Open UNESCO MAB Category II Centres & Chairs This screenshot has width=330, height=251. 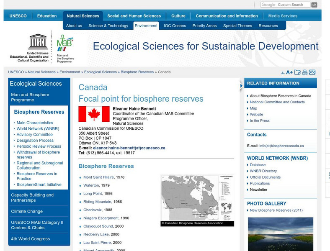pos(37,225)
